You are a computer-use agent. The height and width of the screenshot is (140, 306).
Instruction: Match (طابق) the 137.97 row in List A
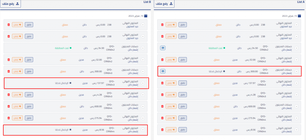[183, 83]
